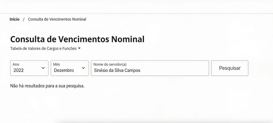
Task: Click triangle arrow beside Tabela de Valores
Action: click(79, 48)
